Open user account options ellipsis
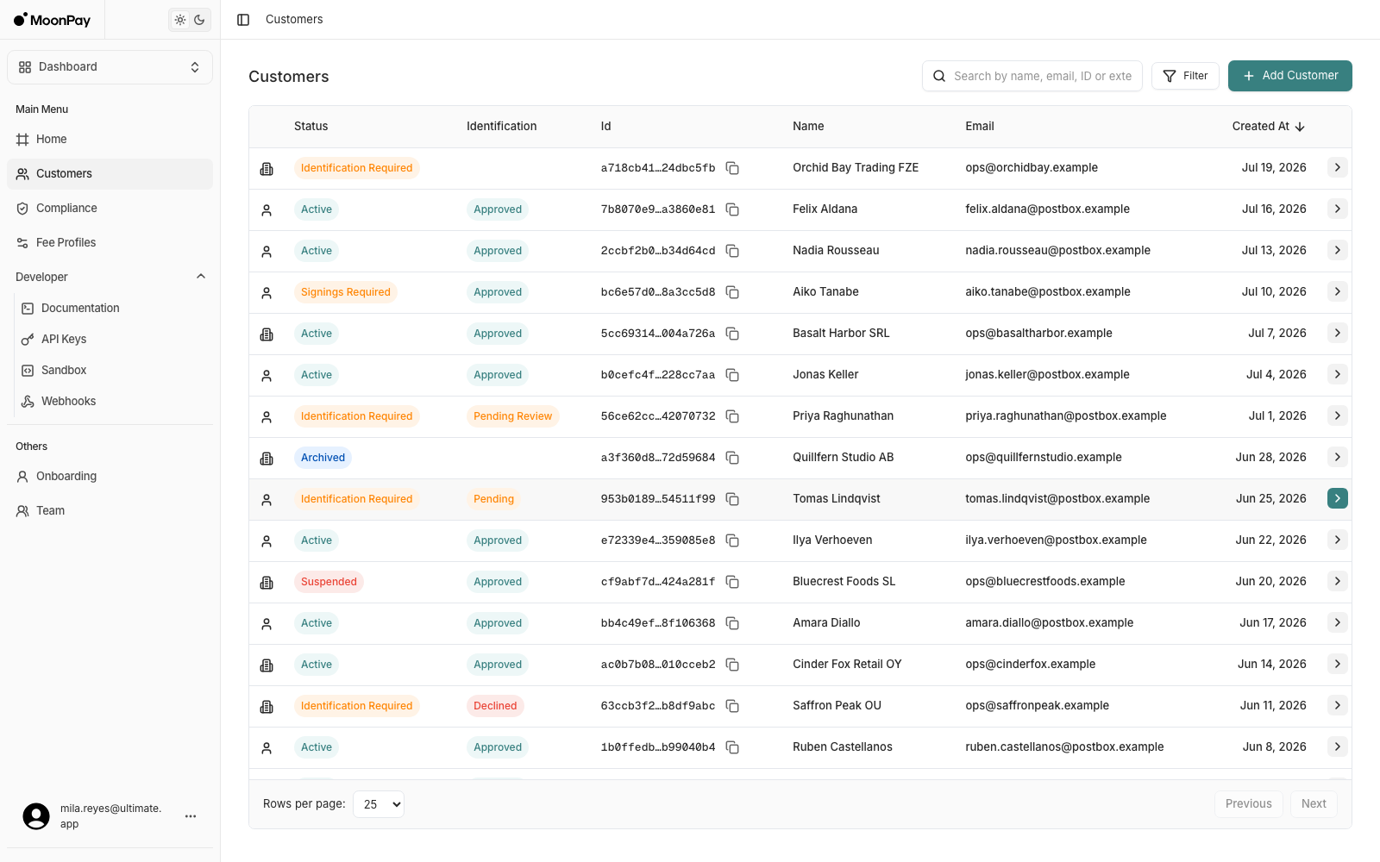This screenshot has width=1380, height=862. [x=191, y=816]
